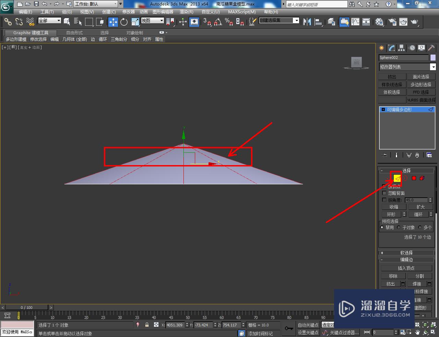Select Element sub-object level icon
The image size is (439, 337).
point(422,178)
